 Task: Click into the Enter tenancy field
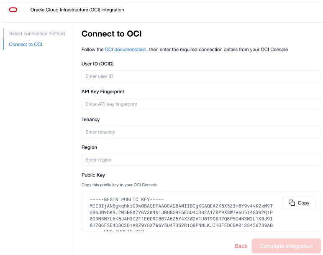(x=201, y=132)
